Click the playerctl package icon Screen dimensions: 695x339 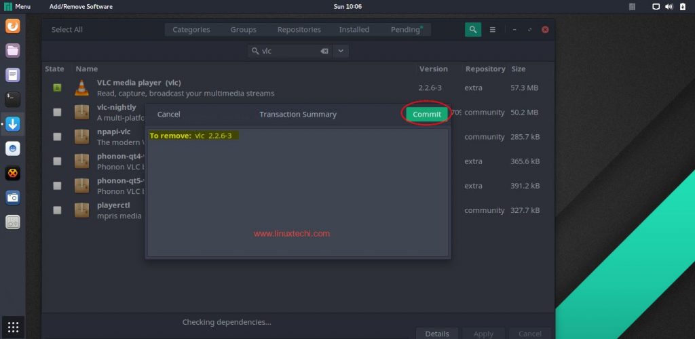point(81,210)
